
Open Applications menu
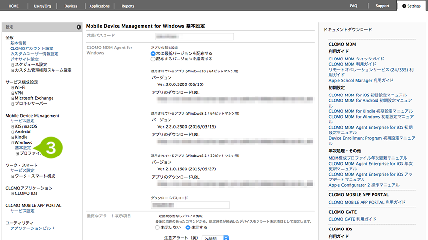99,6
